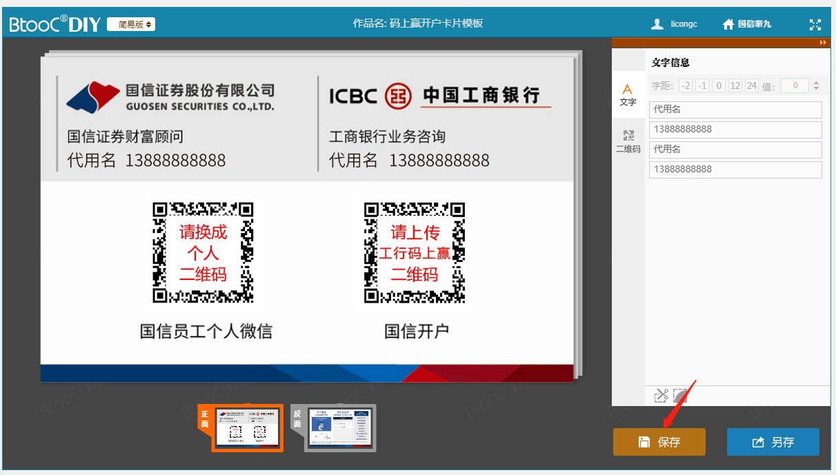The image size is (836, 475).
Task: Go to the 国信泰九 home link
Action: click(x=755, y=24)
